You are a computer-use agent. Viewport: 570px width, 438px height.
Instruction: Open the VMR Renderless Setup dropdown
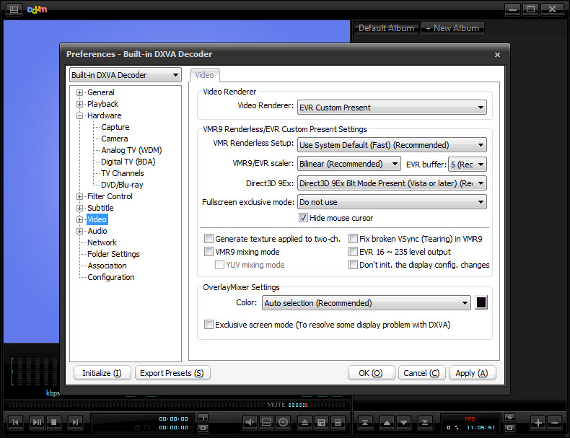(x=392, y=144)
